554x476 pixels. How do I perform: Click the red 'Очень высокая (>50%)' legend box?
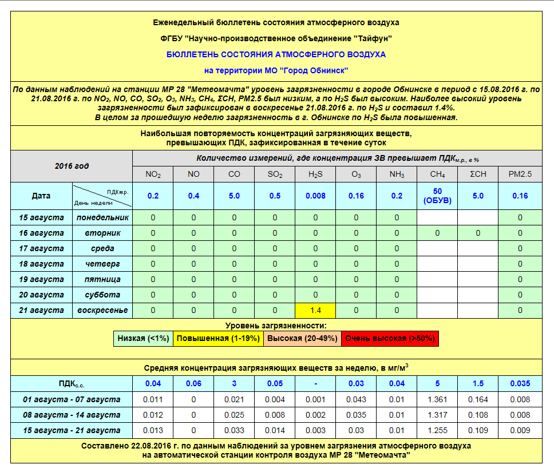(390, 338)
